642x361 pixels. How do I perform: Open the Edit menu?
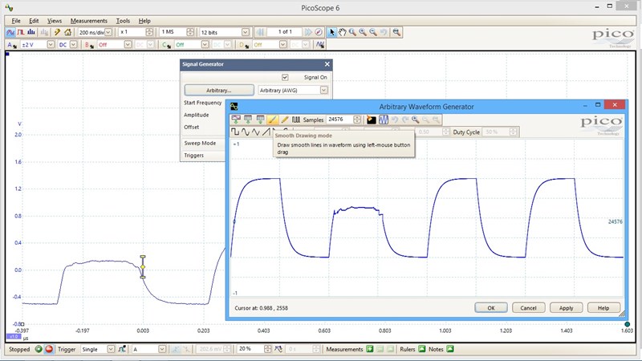(x=34, y=21)
